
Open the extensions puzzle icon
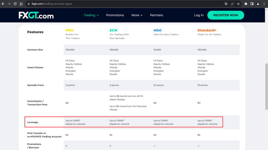[246, 4]
